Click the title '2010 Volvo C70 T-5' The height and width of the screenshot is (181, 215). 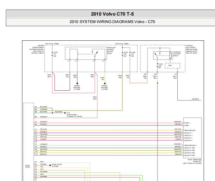[x=112, y=14]
